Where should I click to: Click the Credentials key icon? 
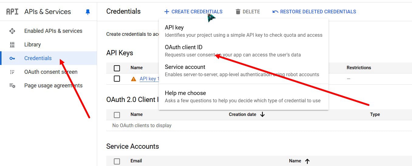pos(12,58)
